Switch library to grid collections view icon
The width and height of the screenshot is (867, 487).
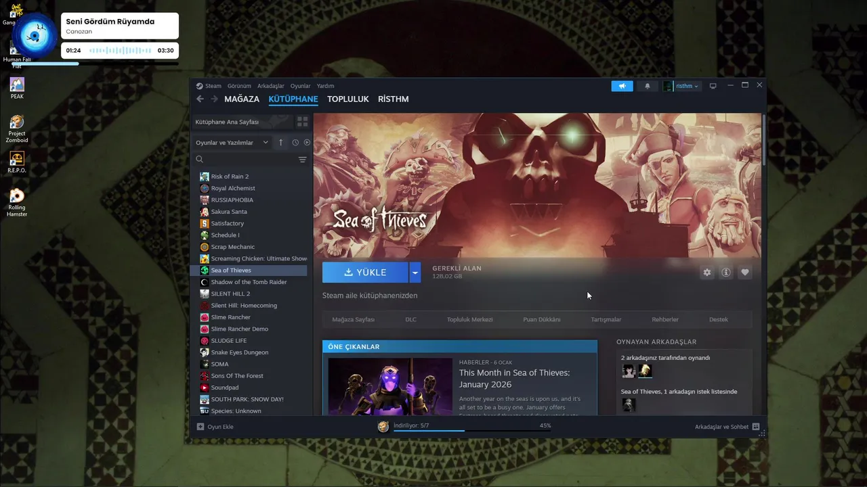point(303,122)
